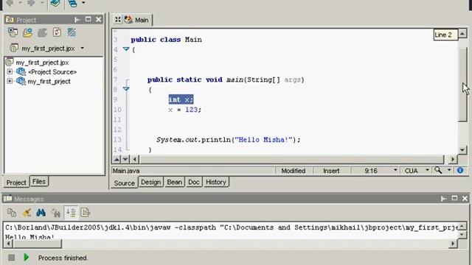Click the System.out.println code line

[x=228, y=140]
